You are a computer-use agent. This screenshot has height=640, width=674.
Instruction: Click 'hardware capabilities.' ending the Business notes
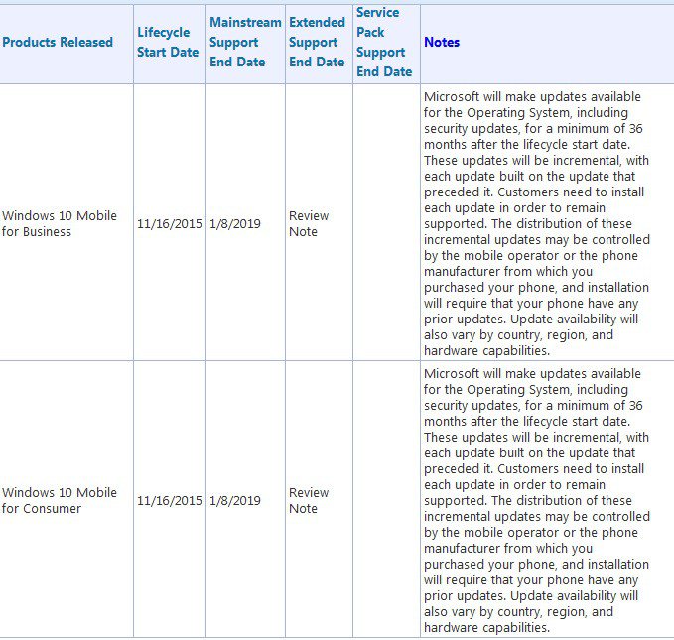486,351
